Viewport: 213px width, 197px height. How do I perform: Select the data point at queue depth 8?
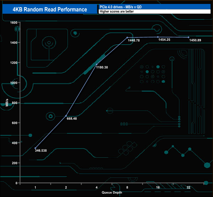(x=127, y=37)
